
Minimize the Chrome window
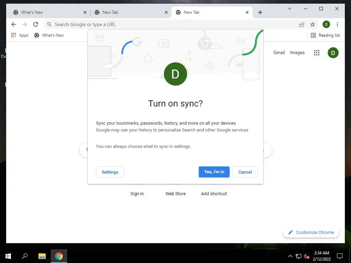pos(305,9)
